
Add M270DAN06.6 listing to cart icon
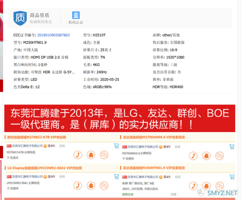[232, 147]
